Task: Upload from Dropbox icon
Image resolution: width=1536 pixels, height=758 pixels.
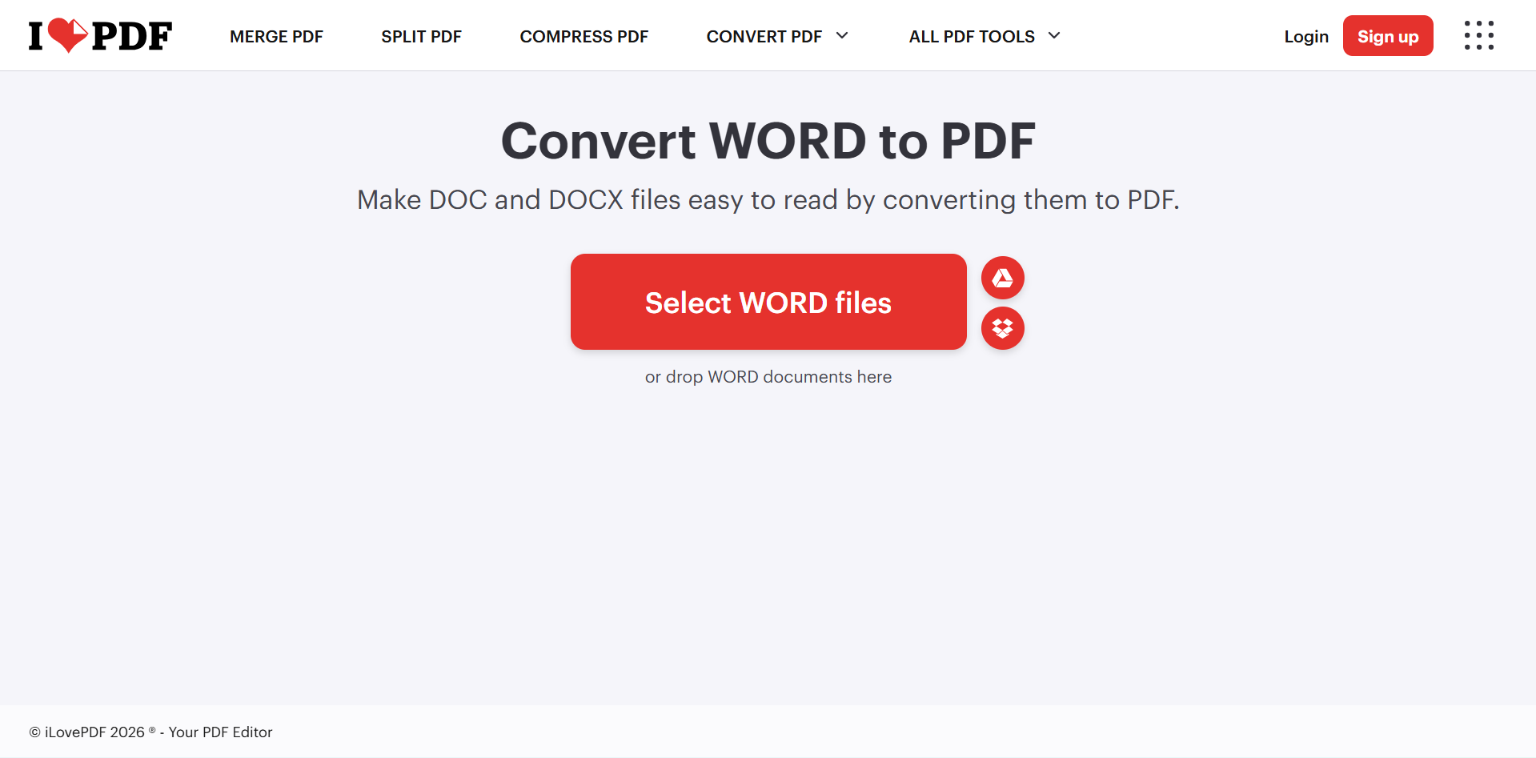Action: tap(1002, 328)
